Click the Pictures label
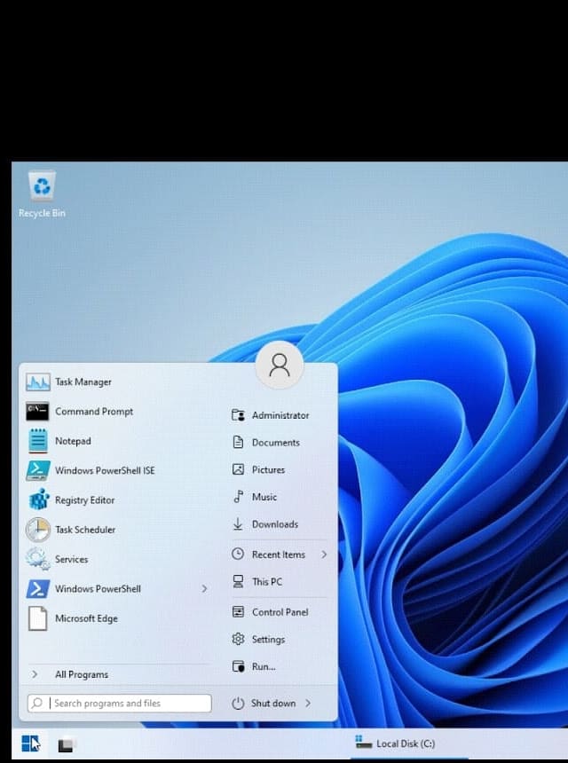This screenshot has height=763, width=568. tap(268, 469)
